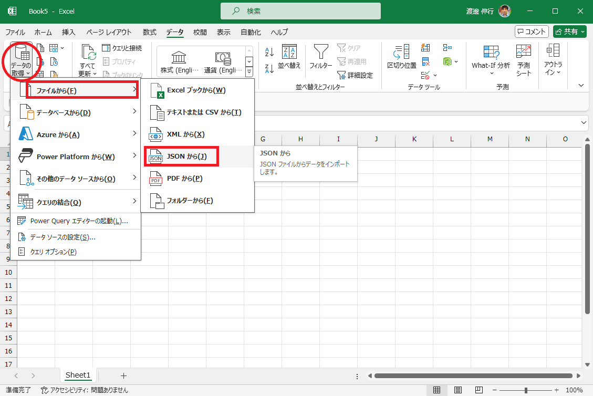Click the Flash Fill icon

(425, 48)
